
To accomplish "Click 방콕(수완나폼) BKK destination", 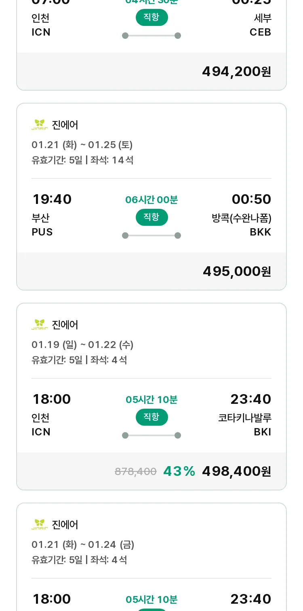I will tap(242, 225).
